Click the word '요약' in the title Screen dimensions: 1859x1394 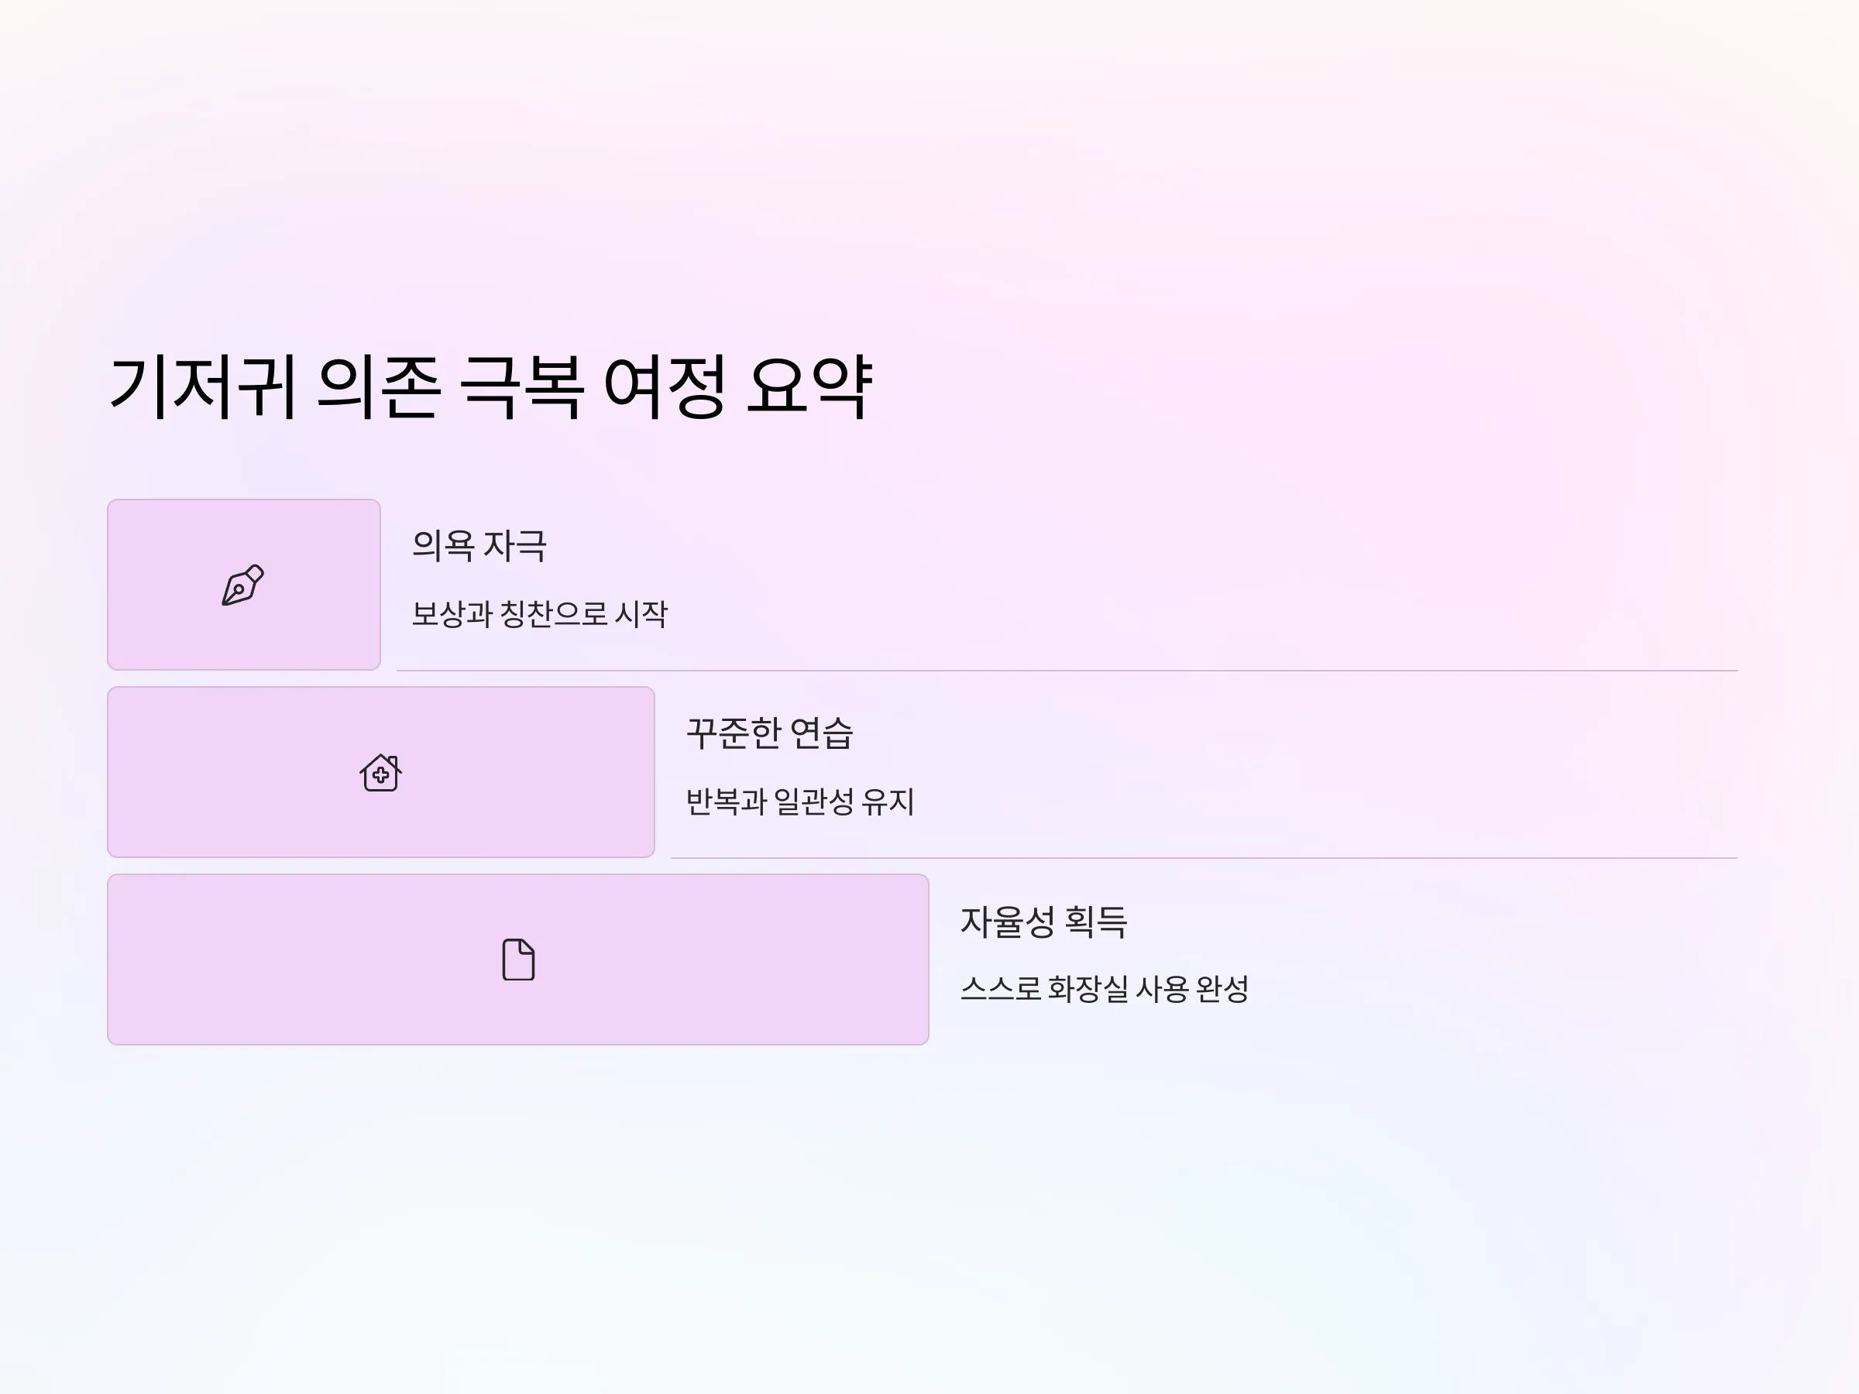810,386
